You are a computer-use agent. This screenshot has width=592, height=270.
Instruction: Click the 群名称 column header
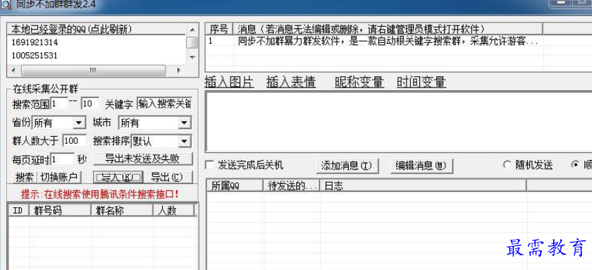123,210
